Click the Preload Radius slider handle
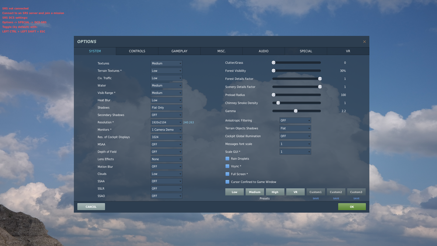Screen dimensions: 437x246 (274, 95)
